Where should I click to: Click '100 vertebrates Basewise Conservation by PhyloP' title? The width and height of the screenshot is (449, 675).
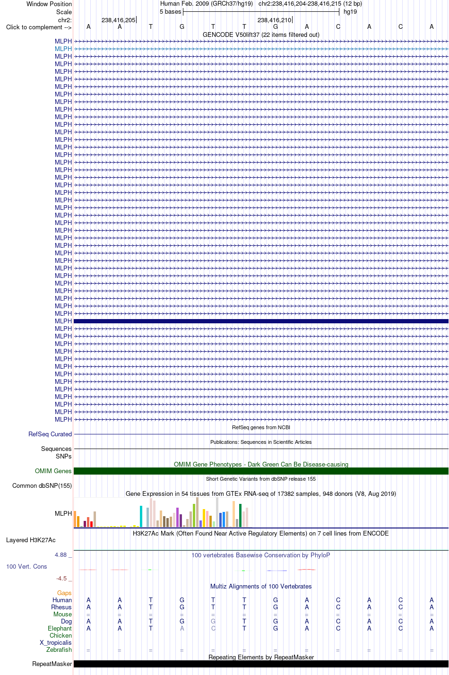(x=261, y=555)
